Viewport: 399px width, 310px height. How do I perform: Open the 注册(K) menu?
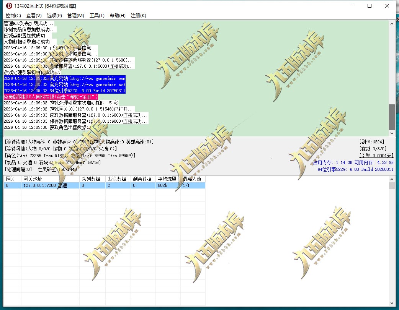coord(139,16)
